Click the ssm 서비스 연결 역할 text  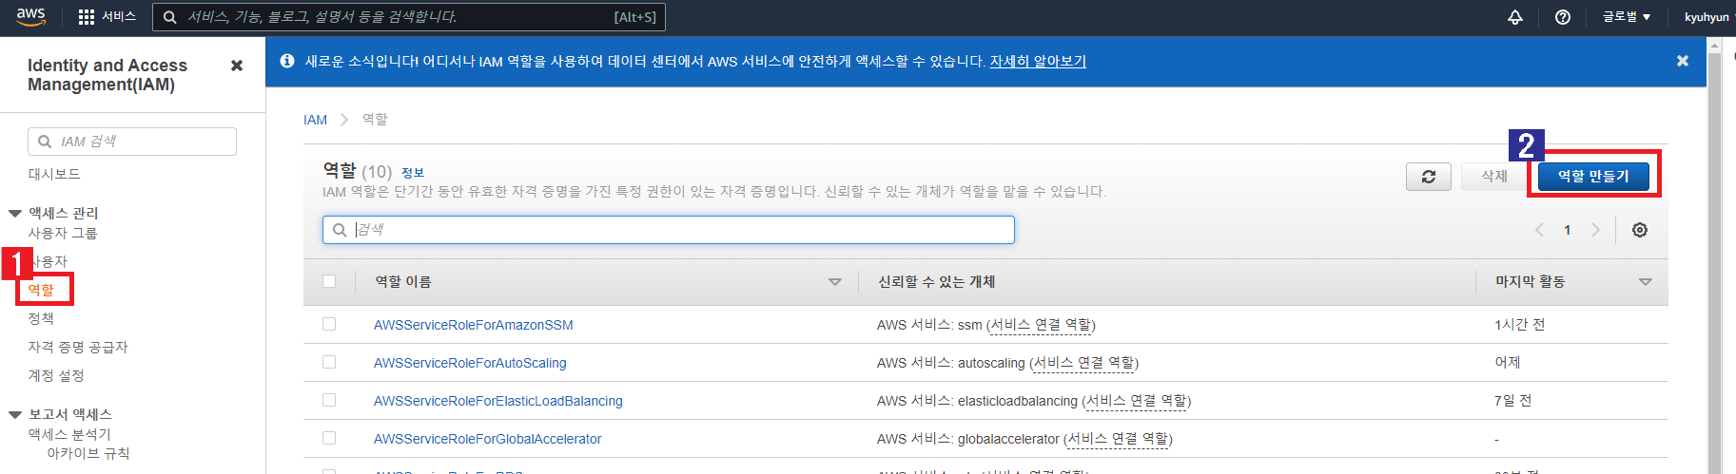coord(1041,325)
